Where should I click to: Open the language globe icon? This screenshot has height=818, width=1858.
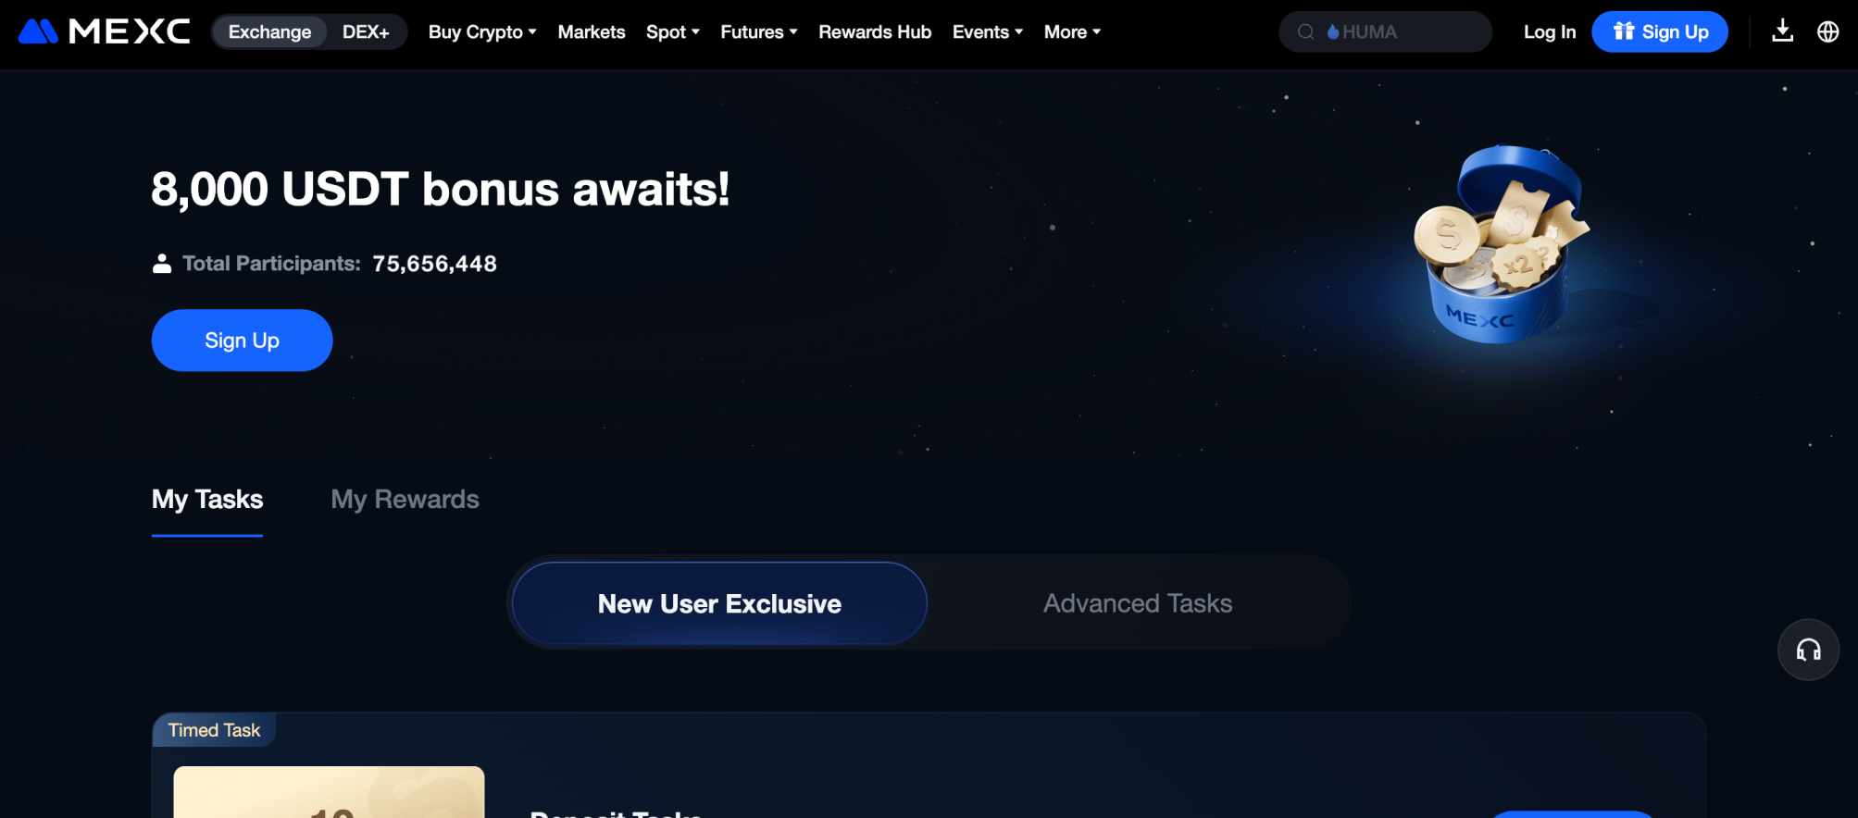(1827, 31)
